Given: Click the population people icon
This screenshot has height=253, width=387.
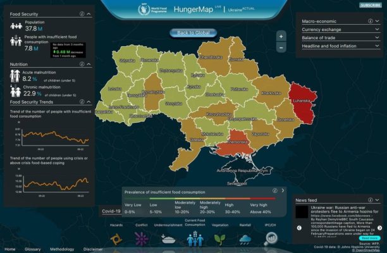Looking at the screenshot, I should click(16, 26).
